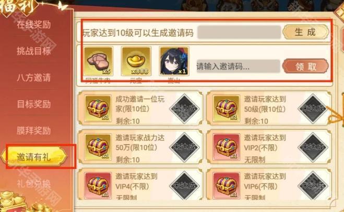Select the dark-haired character portrait reward
This screenshot has height=212, width=344.
click(x=174, y=61)
